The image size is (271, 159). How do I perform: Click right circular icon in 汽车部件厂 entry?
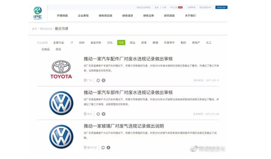(x=103, y=114)
